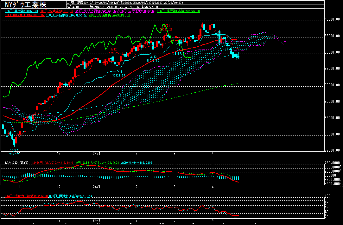Viewport: 343px width, 225px height.
Task: Click the opening price 始37847.21
Action: (98, 7)
